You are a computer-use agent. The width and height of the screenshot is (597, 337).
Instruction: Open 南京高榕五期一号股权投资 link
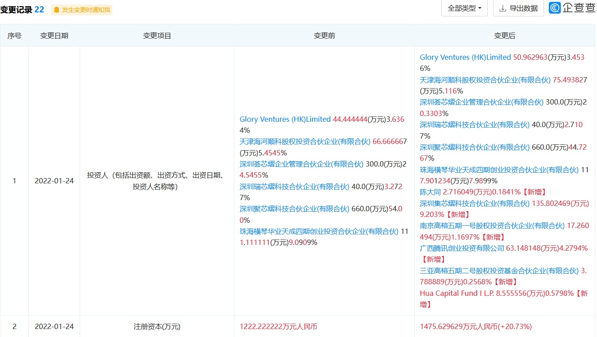tap(492, 225)
